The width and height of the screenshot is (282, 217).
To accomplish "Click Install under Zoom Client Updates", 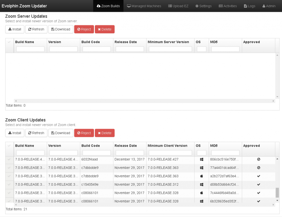I will pos(15,133).
